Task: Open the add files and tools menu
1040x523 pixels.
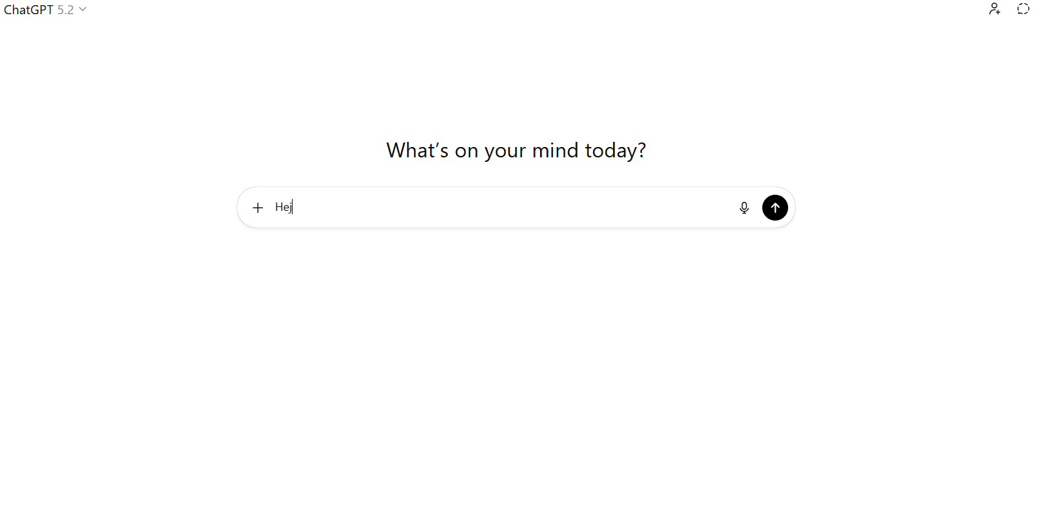Action: [x=258, y=208]
